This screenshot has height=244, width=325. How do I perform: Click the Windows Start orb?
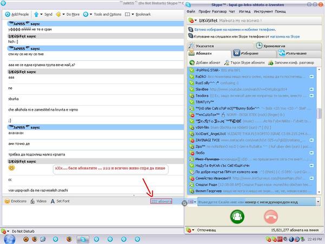point(10,240)
